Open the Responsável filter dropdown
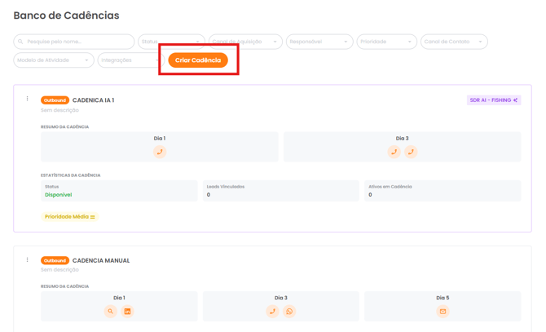546x332 pixels. [319, 42]
